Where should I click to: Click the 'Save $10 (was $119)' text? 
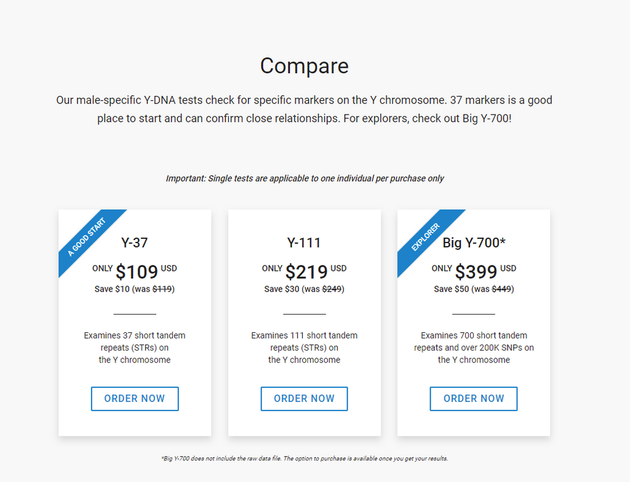coord(135,289)
